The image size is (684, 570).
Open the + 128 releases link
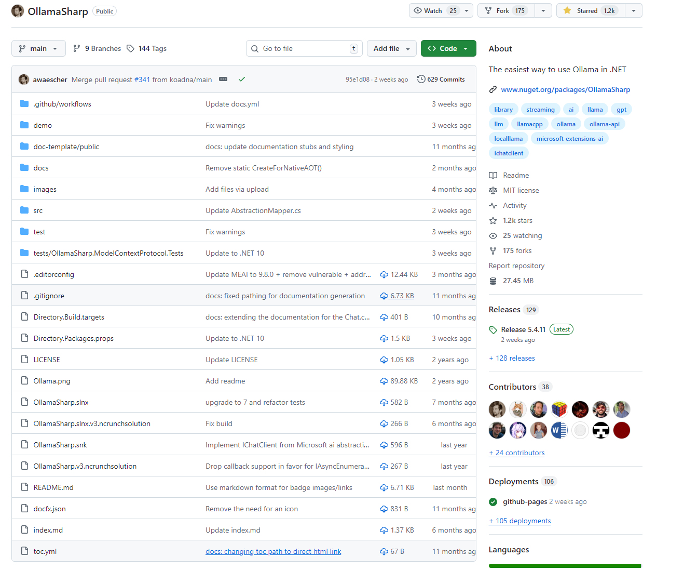point(512,358)
